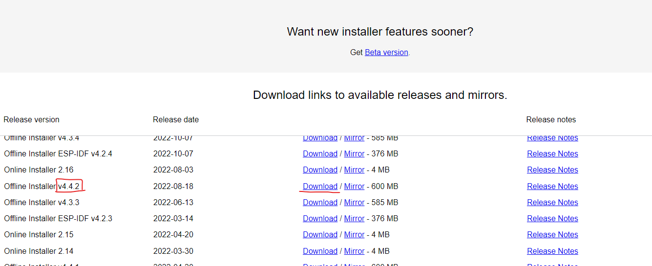Open Release Notes for Online Installer 2.14
This screenshot has width=652, height=266.
(x=552, y=251)
